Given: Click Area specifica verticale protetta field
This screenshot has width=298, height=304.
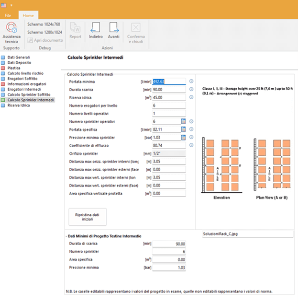Looking at the screenshot, I should (x=169, y=194).
